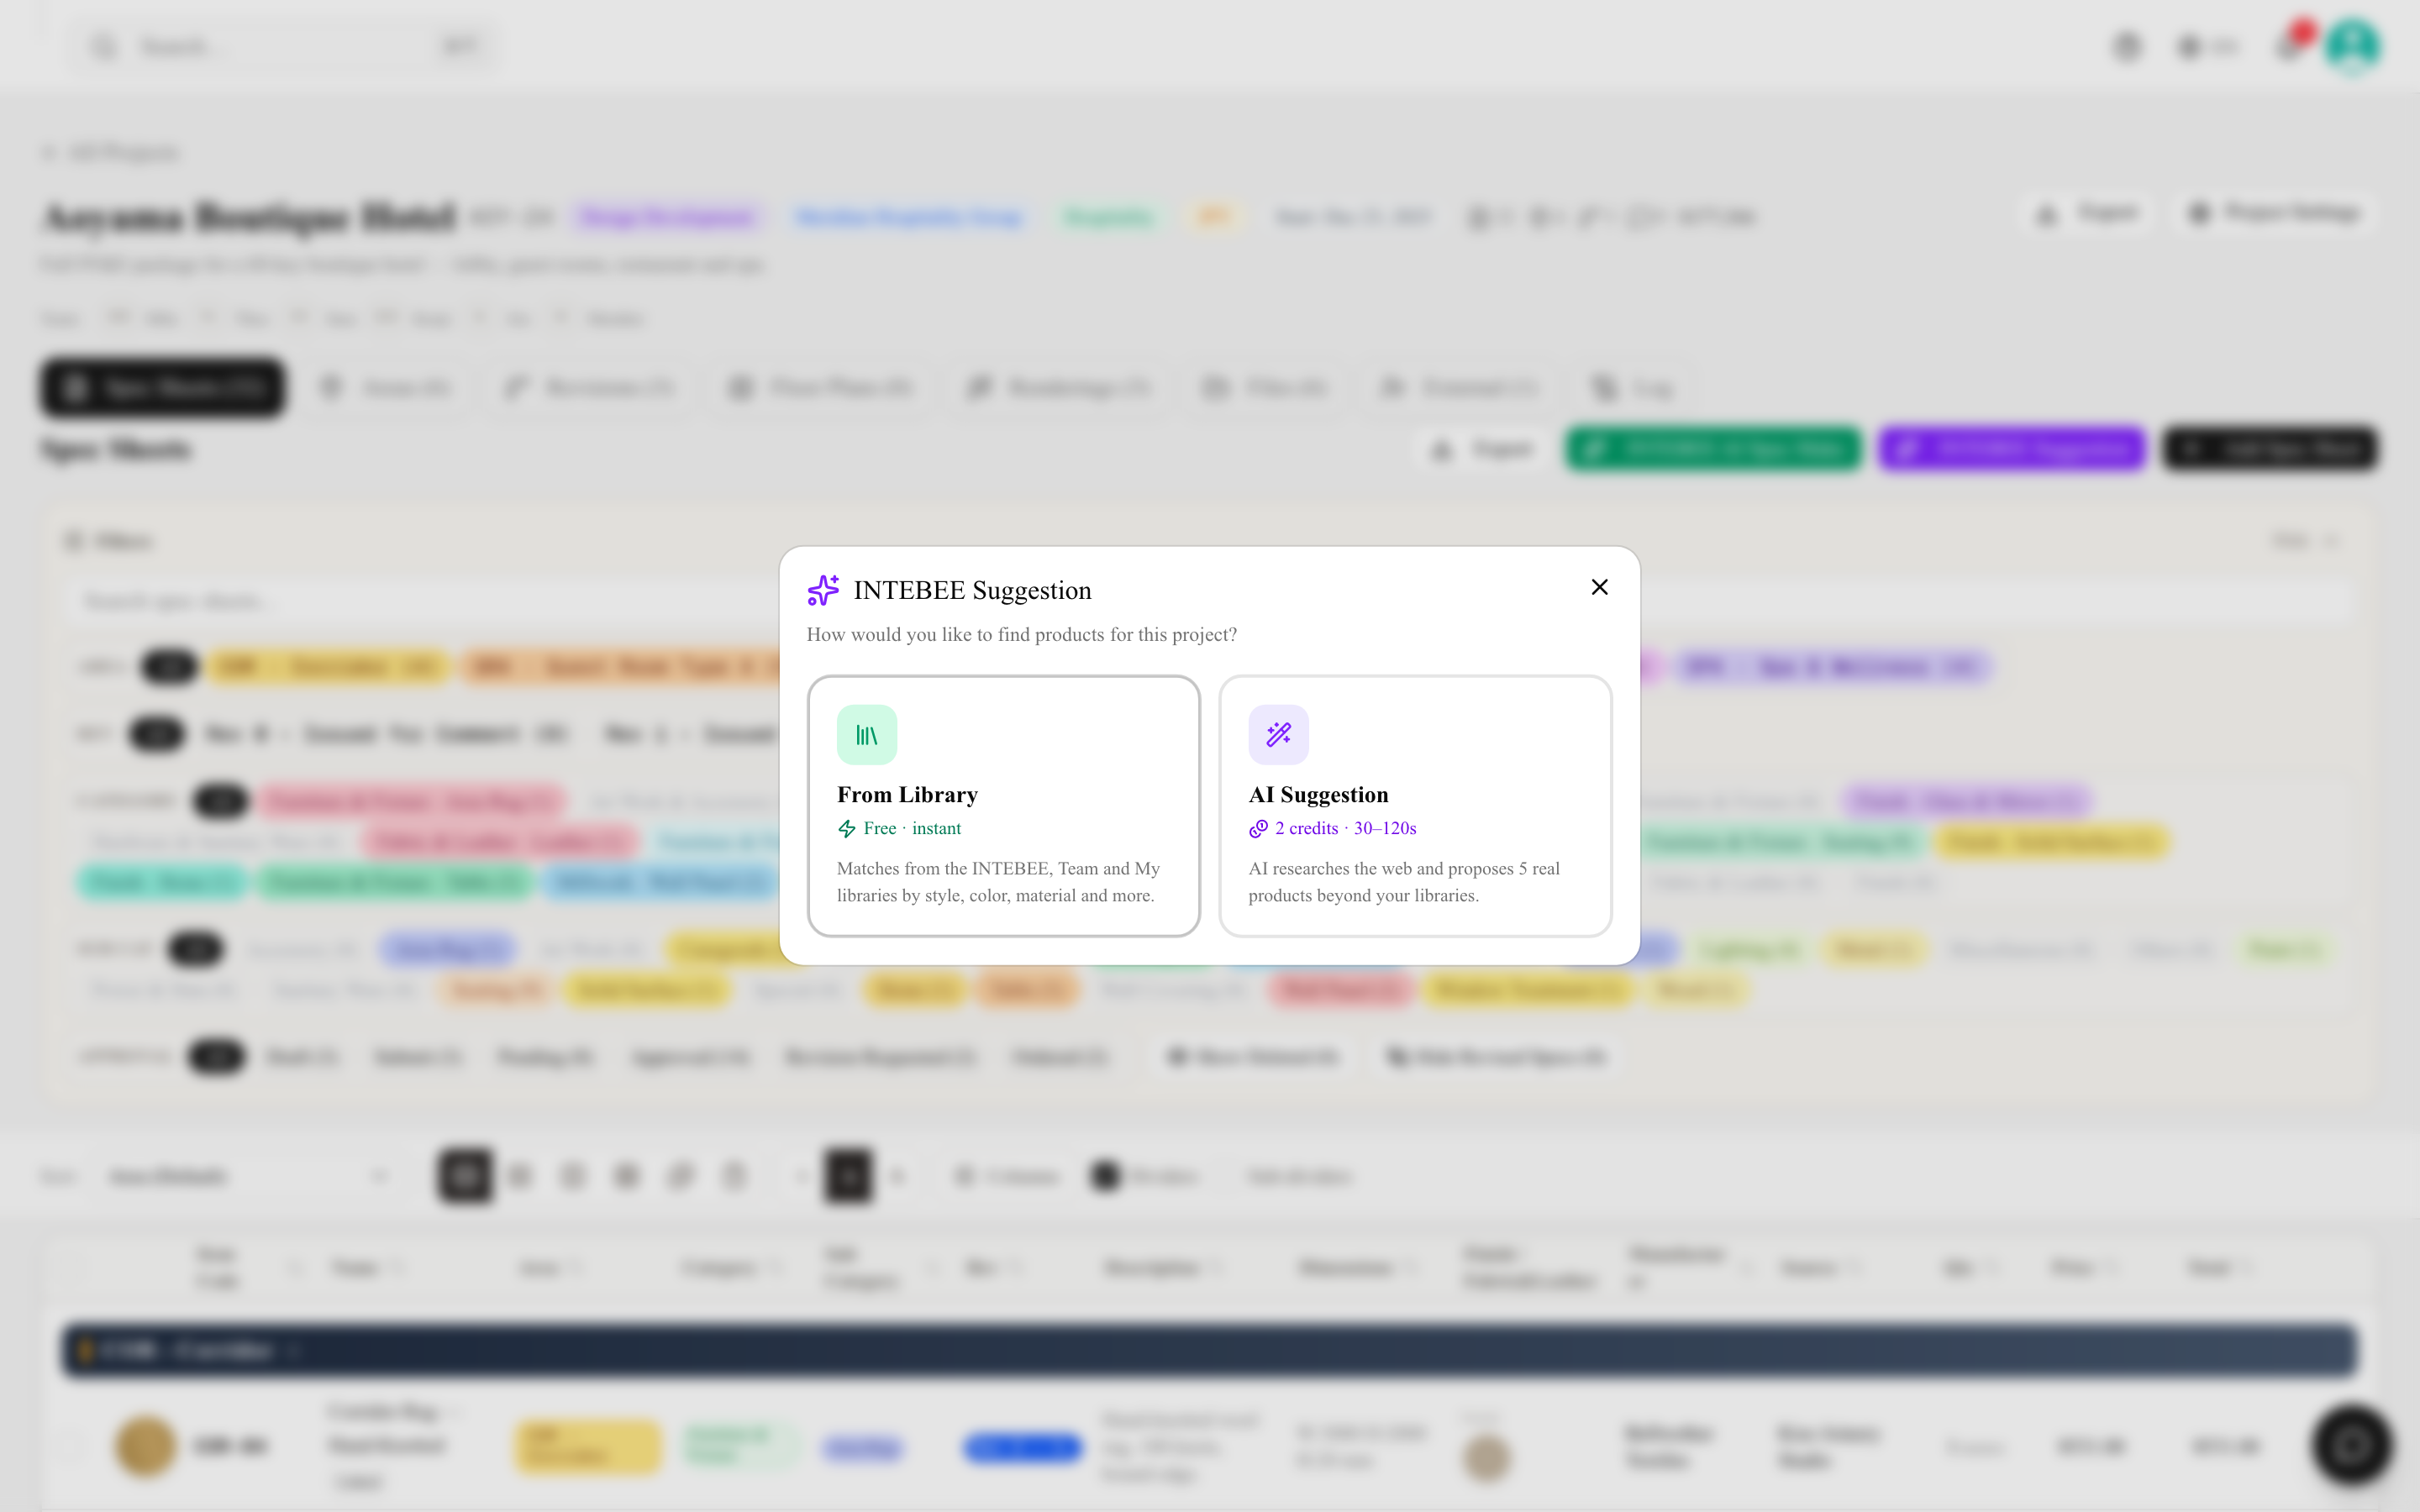
Task: Choose the AI Suggestion option card
Action: coord(1415,806)
